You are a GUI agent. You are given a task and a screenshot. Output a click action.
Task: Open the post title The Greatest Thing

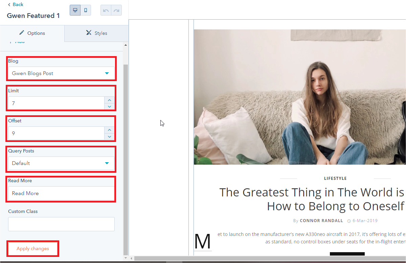[311, 199]
